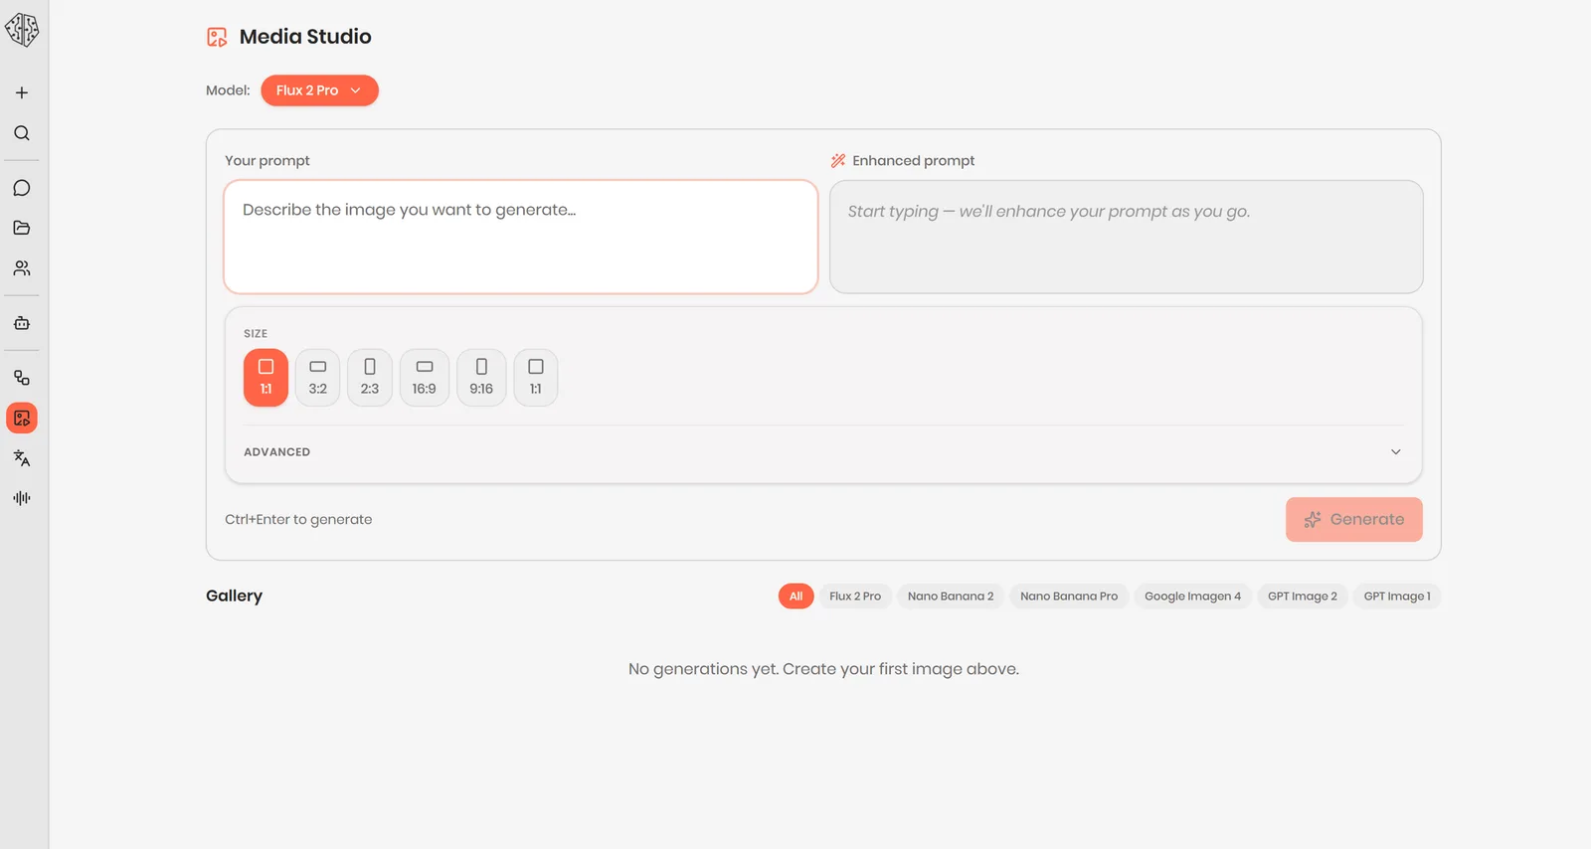Open the translate sidebar icon
The width and height of the screenshot is (1591, 849).
(22, 458)
